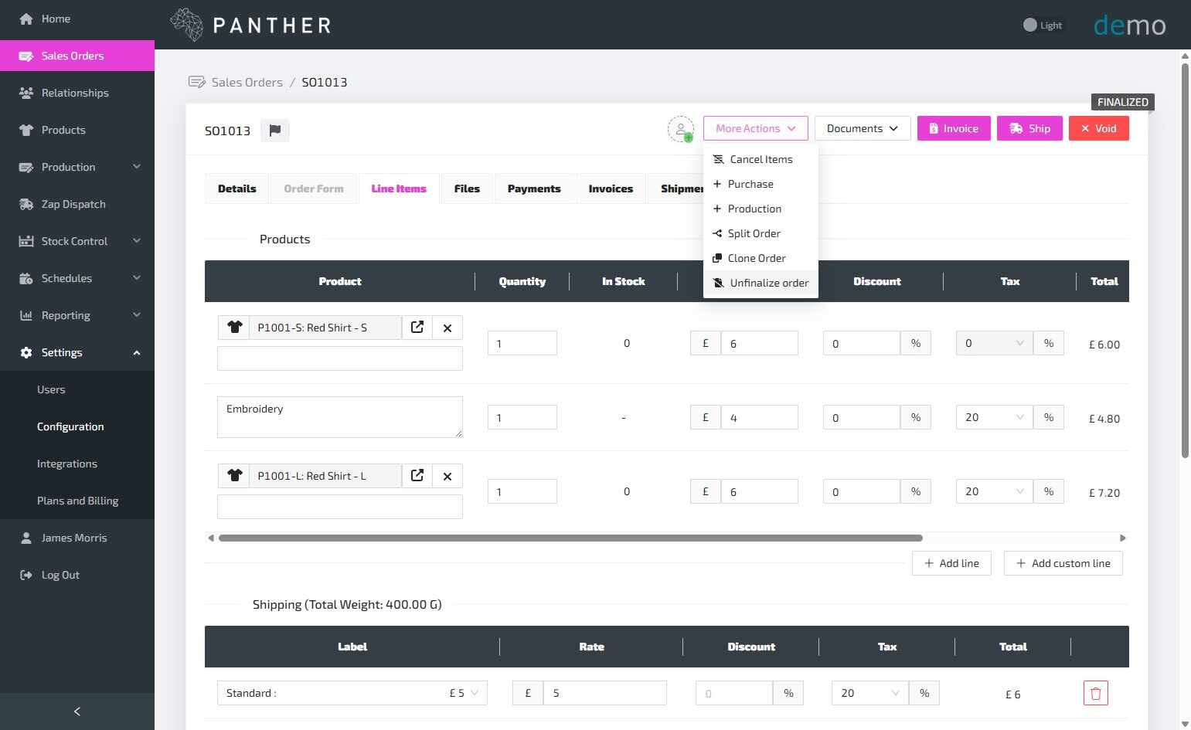
Task: Click the Sales Orders breadcrumb icon
Action: pos(197,82)
